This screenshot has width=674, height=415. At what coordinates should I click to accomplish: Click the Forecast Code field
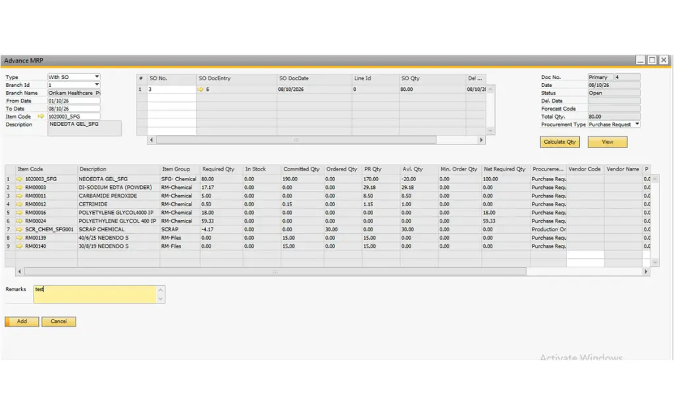coord(614,109)
